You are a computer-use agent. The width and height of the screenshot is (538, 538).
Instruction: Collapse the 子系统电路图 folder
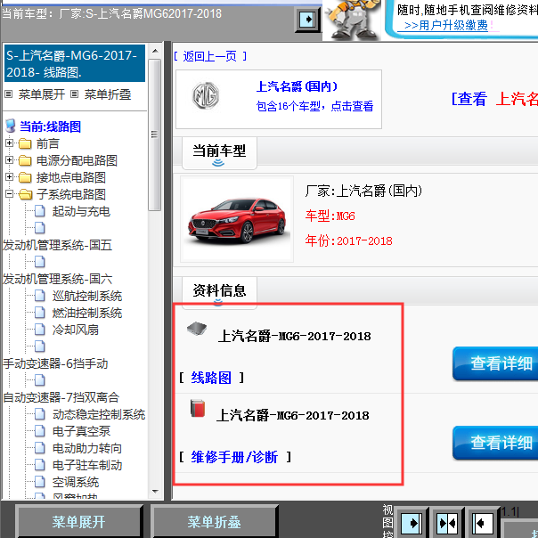point(9,194)
